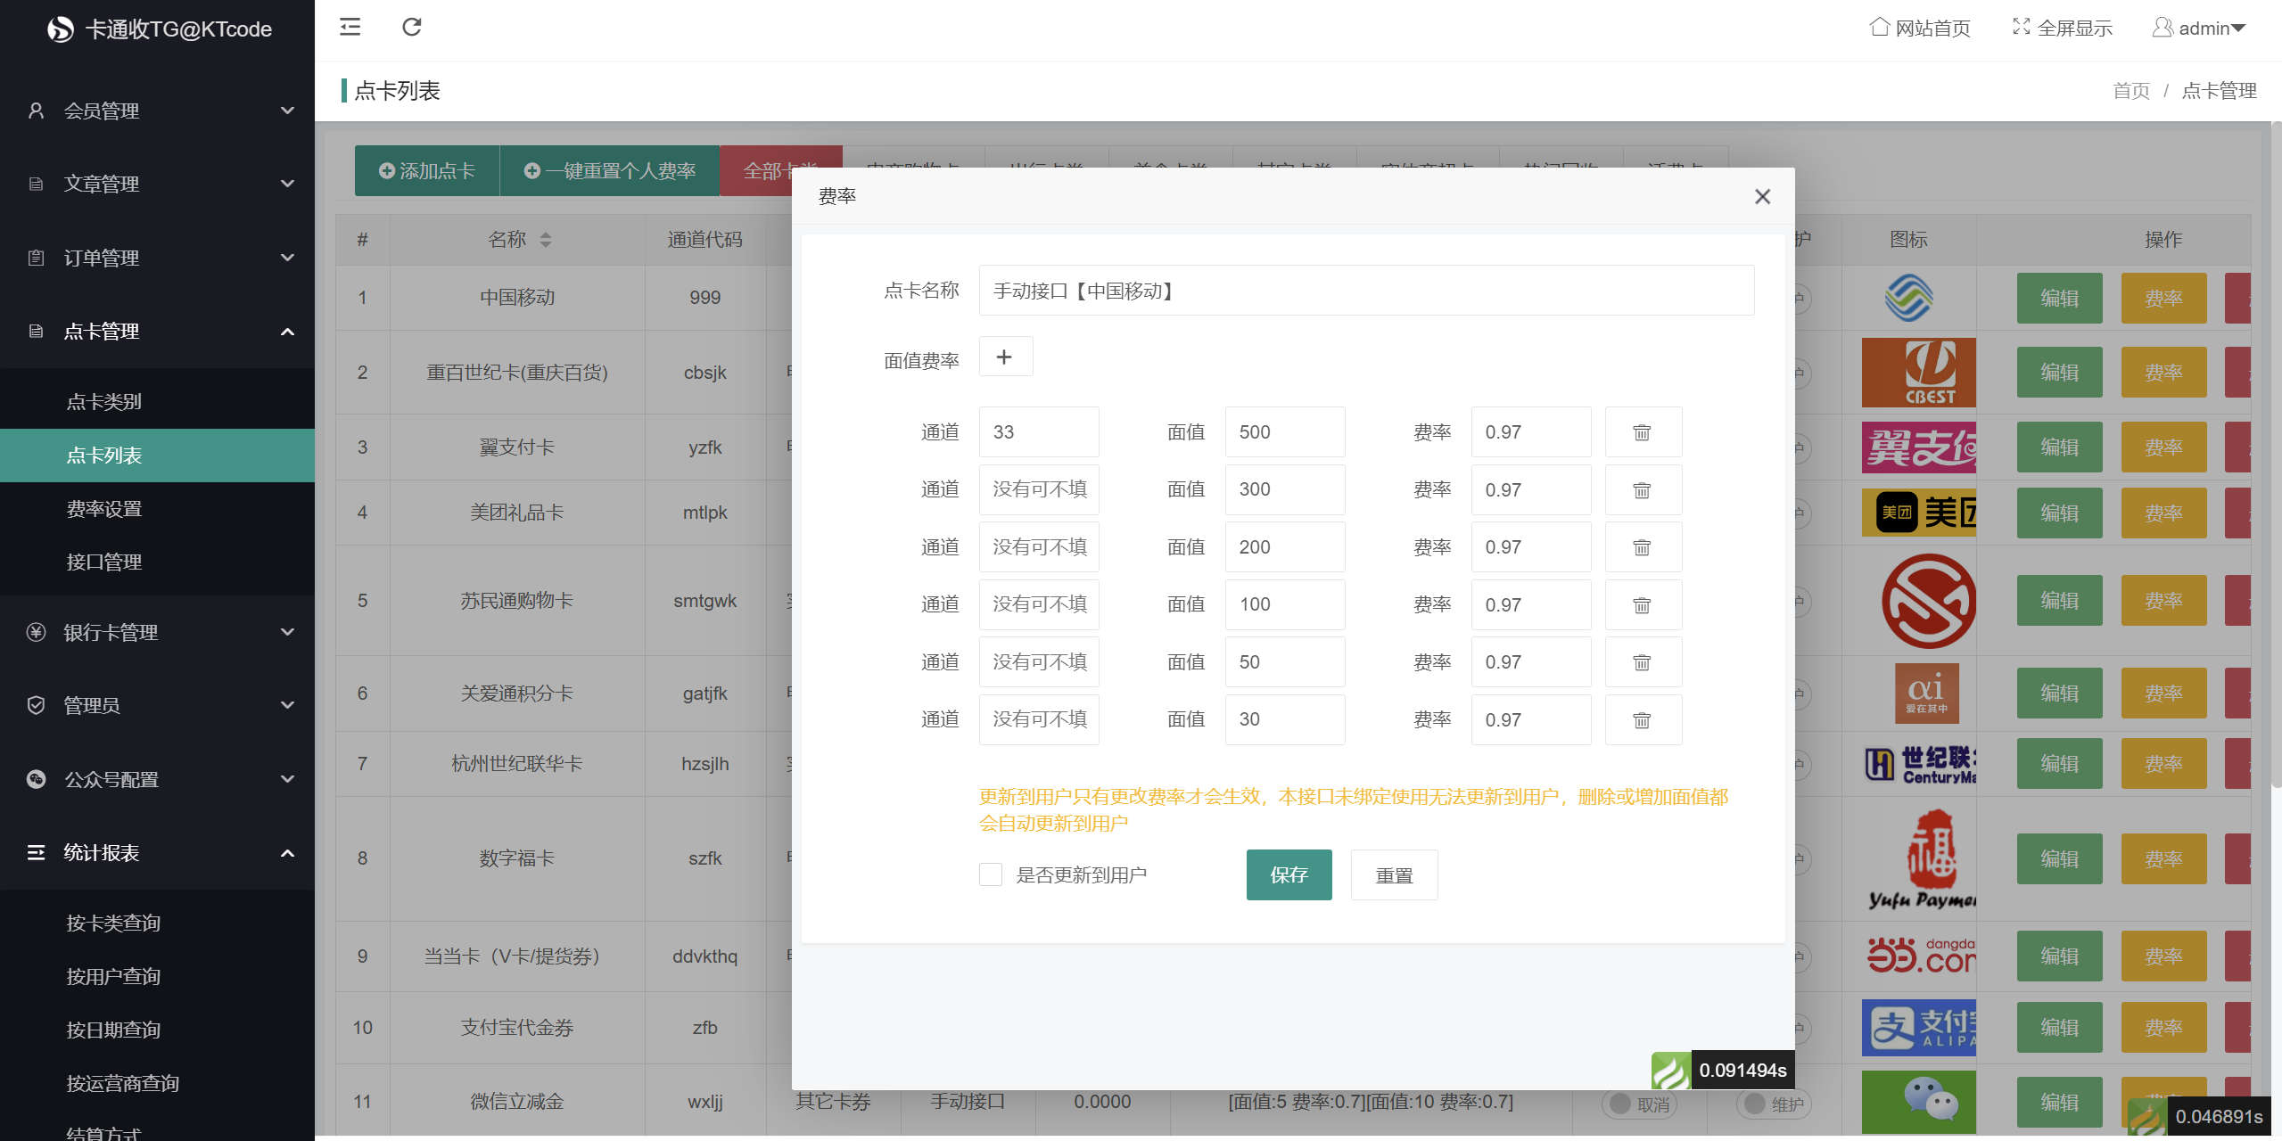The height and width of the screenshot is (1141, 2282).
Task: Open 费率设置 in the sidebar
Action: (x=104, y=509)
